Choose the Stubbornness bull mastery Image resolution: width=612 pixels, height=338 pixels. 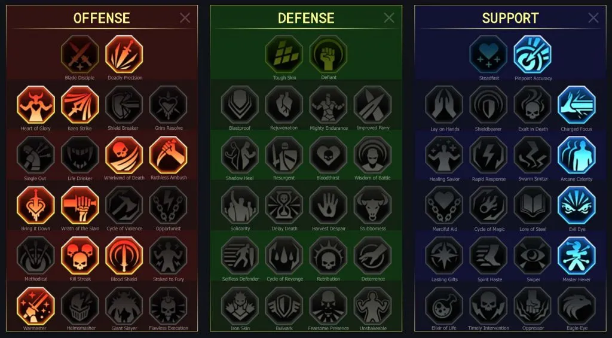click(373, 205)
